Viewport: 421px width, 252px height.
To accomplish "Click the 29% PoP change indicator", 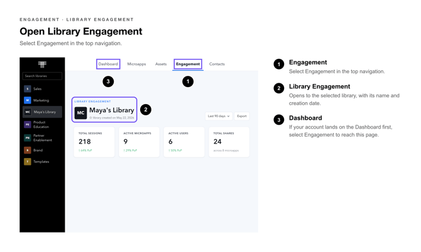I will pyautogui.click(x=130, y=150).
